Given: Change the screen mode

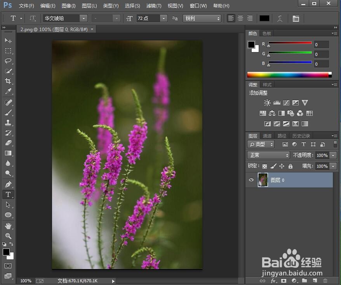Looking at the screenshot, I should [8, 276].
